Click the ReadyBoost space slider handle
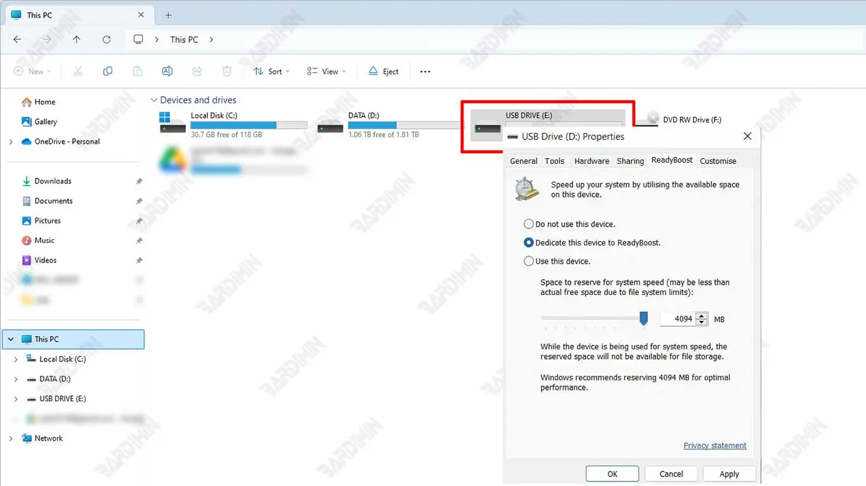The width and height of the screenshot is (866, 486). (x=643, y=318)
